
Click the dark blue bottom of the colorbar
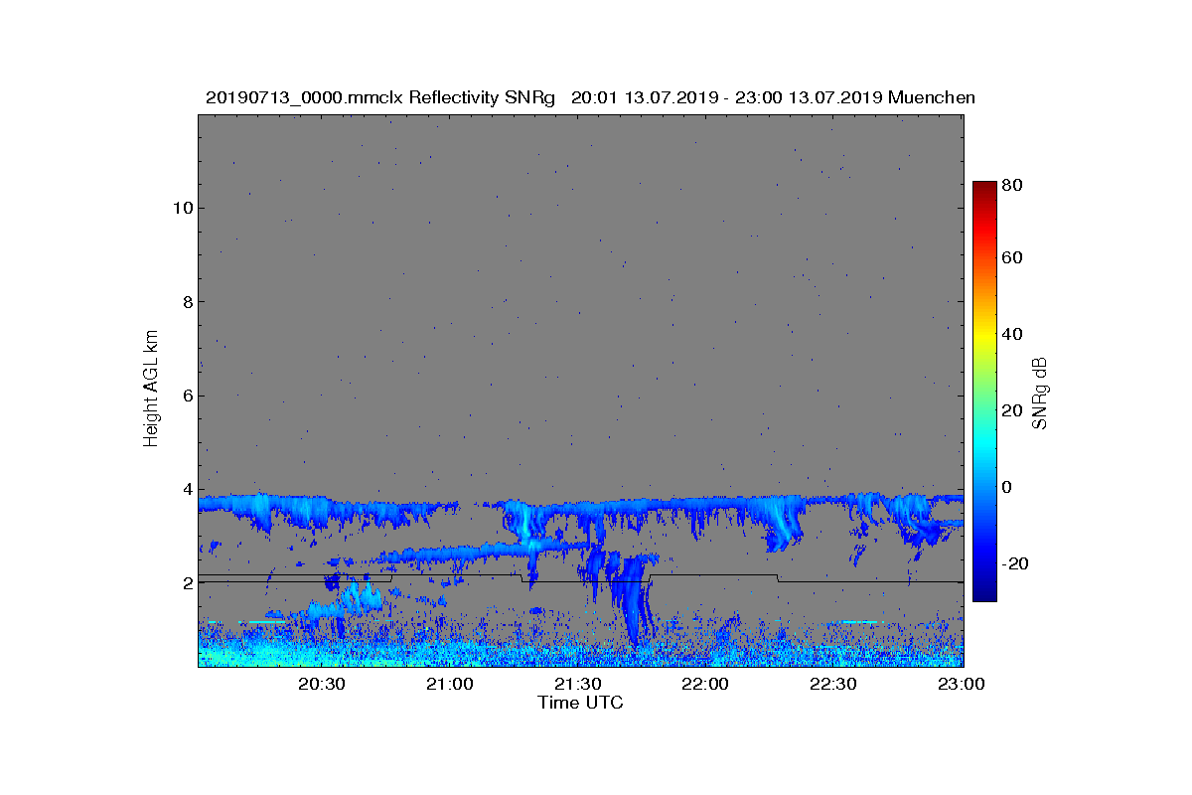[984, 593]
